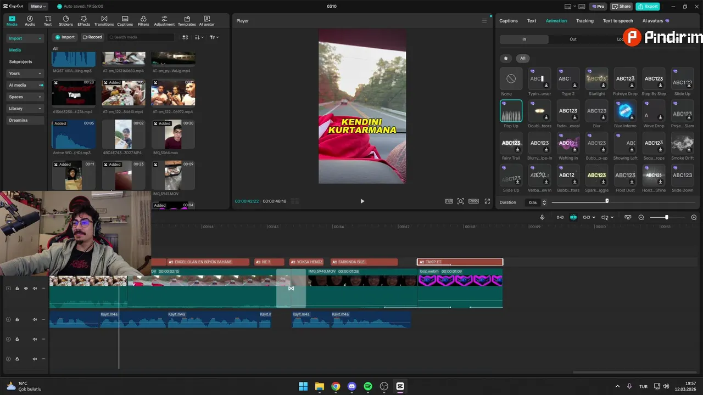The height and width of the screenshot is (395, 703).
Task: Click the Share button
Action: [622, 7]
